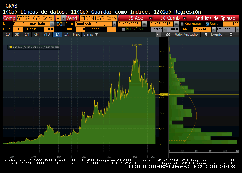This screenshot has width=242, height=173.
Task: Click the GTDEM10YR Corp security field
Action: pos(98,18)
